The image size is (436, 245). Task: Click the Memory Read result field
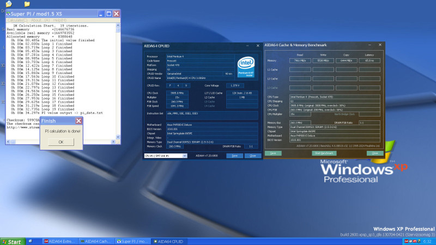pyautogui.click(x=300, y=60)
